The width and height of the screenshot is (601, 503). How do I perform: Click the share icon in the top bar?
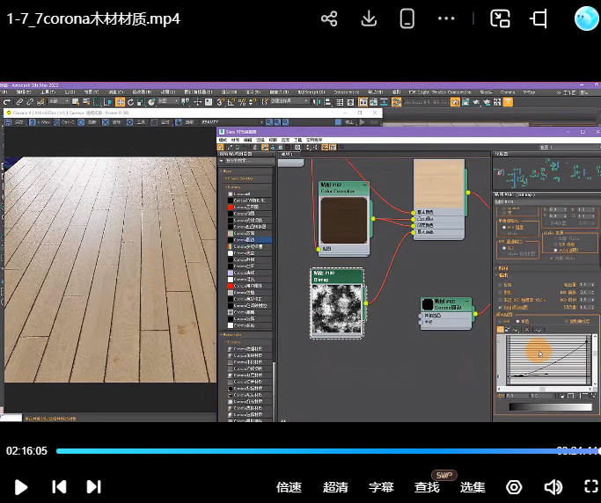point(329,18)
